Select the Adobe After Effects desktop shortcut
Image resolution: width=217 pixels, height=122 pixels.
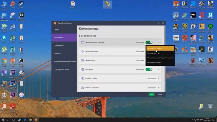pyautogui.click(x=13, y=74)
